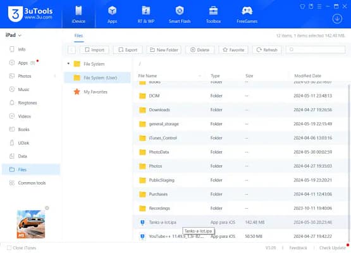The width and height of the screenshot is (351, 253).
Task: Create a New Folder
Action: 164,50
